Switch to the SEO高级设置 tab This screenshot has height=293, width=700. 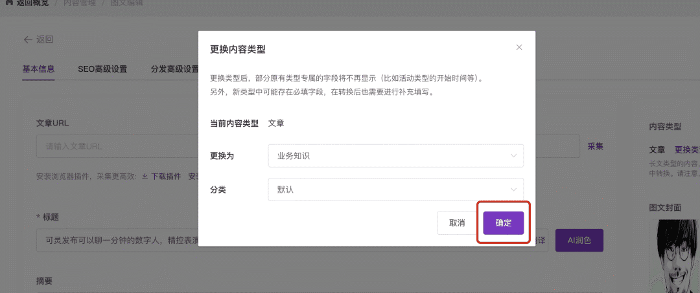click(102, 69)
